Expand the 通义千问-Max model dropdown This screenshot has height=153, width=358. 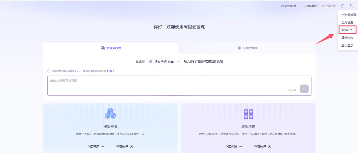click(x=164, y=62)
